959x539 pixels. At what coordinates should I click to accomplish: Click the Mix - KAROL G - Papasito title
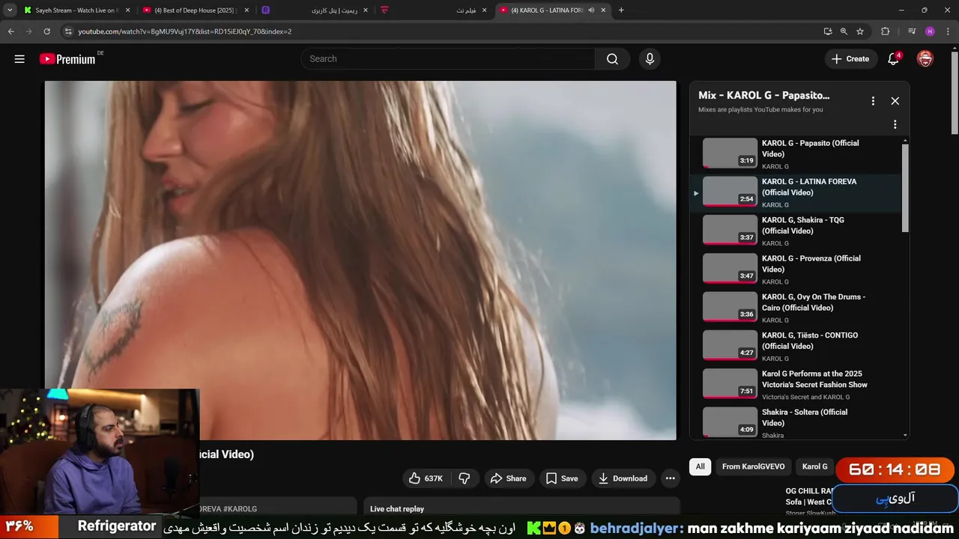pos(763,96)
